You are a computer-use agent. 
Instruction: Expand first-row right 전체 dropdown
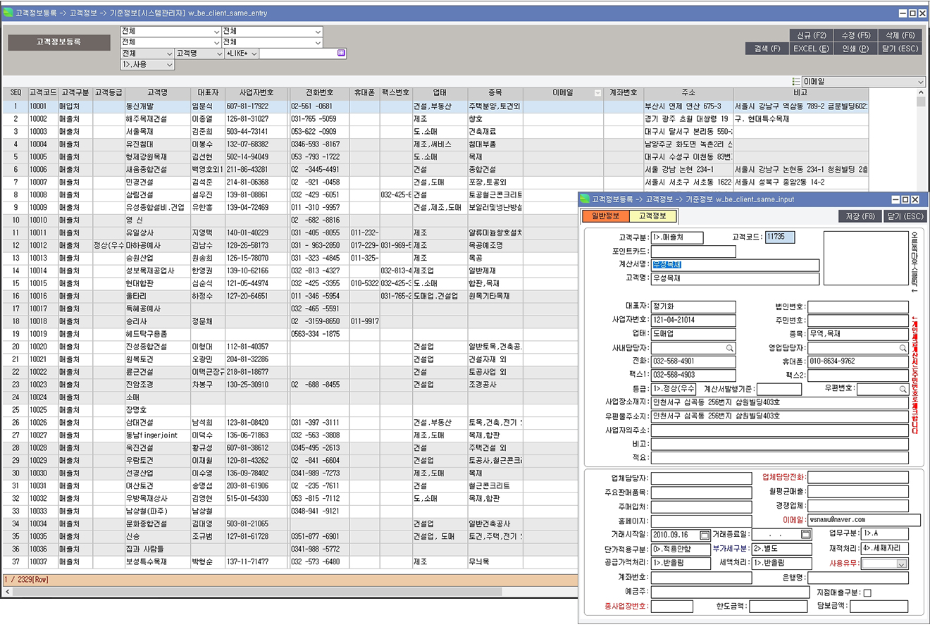click(x=318, y=32)
